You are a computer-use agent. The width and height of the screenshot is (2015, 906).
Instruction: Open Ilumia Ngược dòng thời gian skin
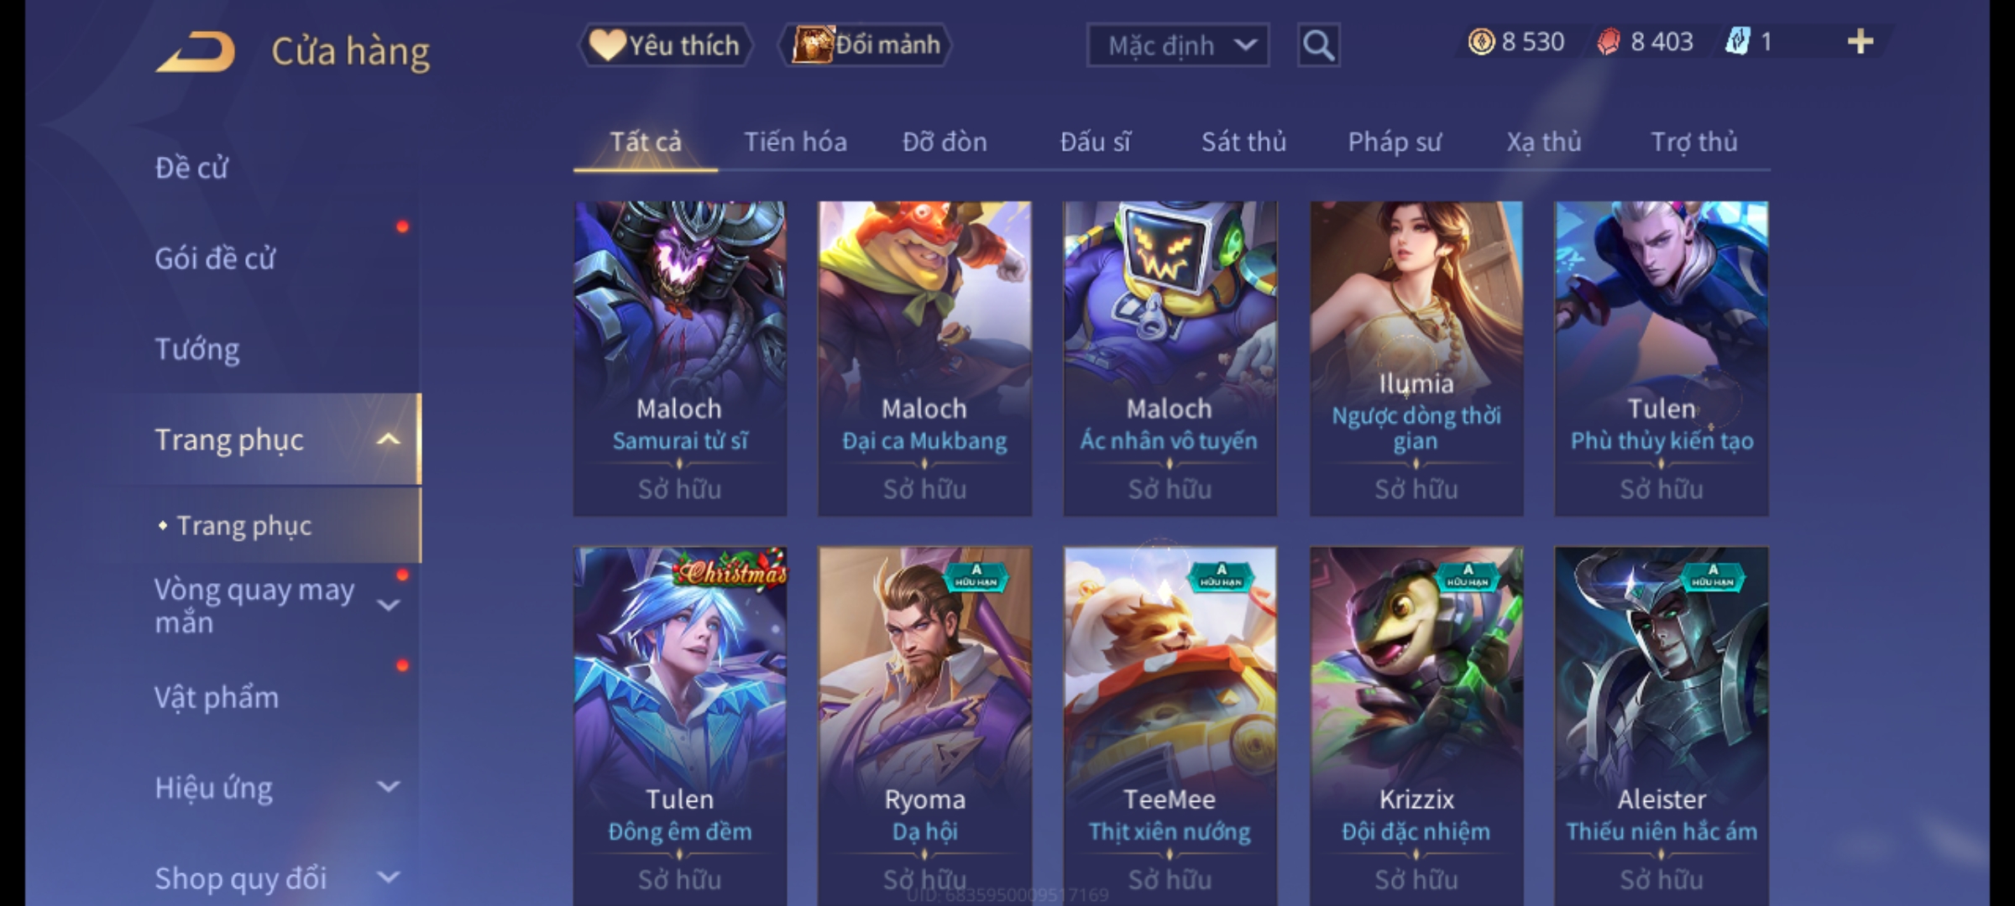point(1416,358)
